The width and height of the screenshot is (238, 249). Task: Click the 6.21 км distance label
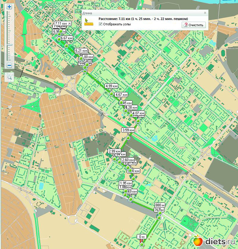(x=81, y=51)
